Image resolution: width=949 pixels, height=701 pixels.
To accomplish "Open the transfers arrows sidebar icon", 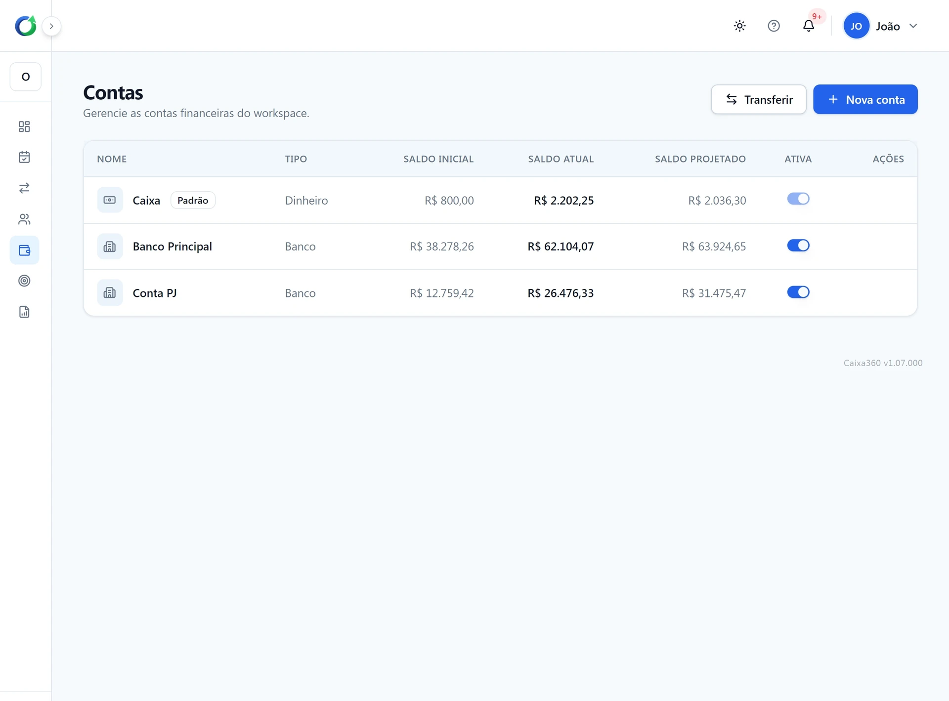I will click(x=24, y=188).
